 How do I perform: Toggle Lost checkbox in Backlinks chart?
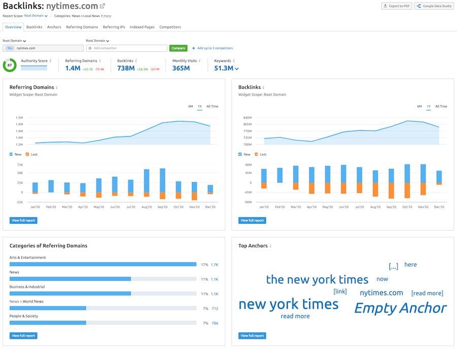[x=256, y=154]
